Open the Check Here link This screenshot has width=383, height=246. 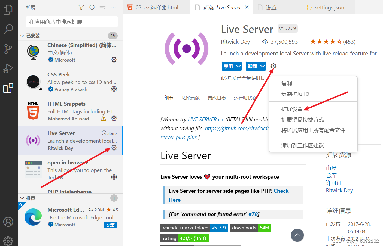pos(281,191)
